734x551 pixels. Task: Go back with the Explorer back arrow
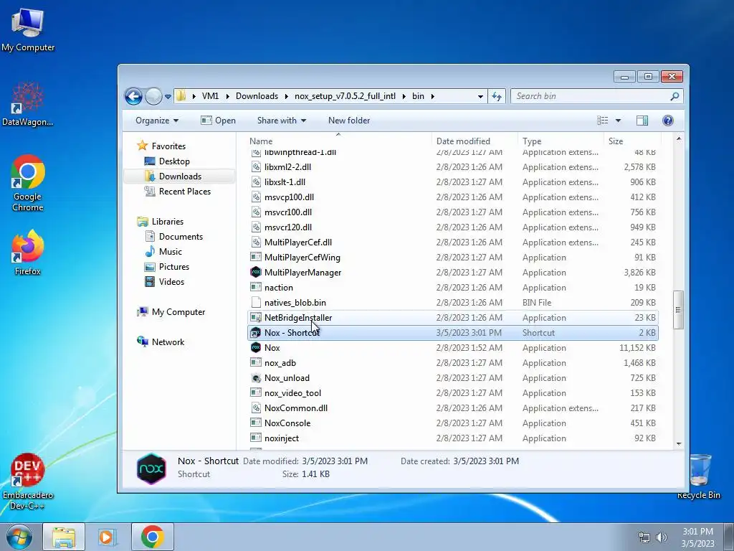point(133,97)
